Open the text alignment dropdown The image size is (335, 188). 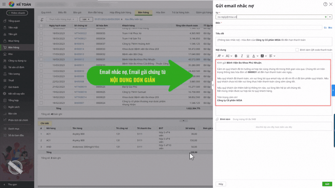(272, 56)
